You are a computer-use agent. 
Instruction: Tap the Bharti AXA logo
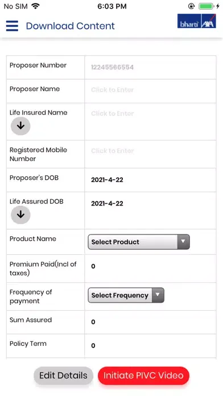click(196, 21)
